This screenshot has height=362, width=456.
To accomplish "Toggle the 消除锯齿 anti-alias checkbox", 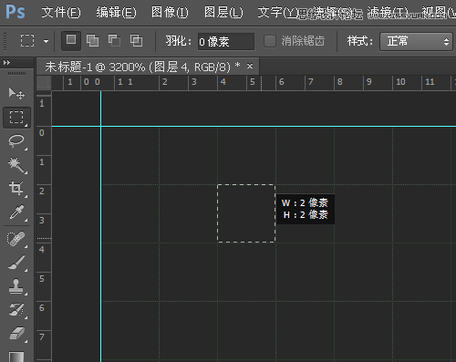I will tap(270, 41).
